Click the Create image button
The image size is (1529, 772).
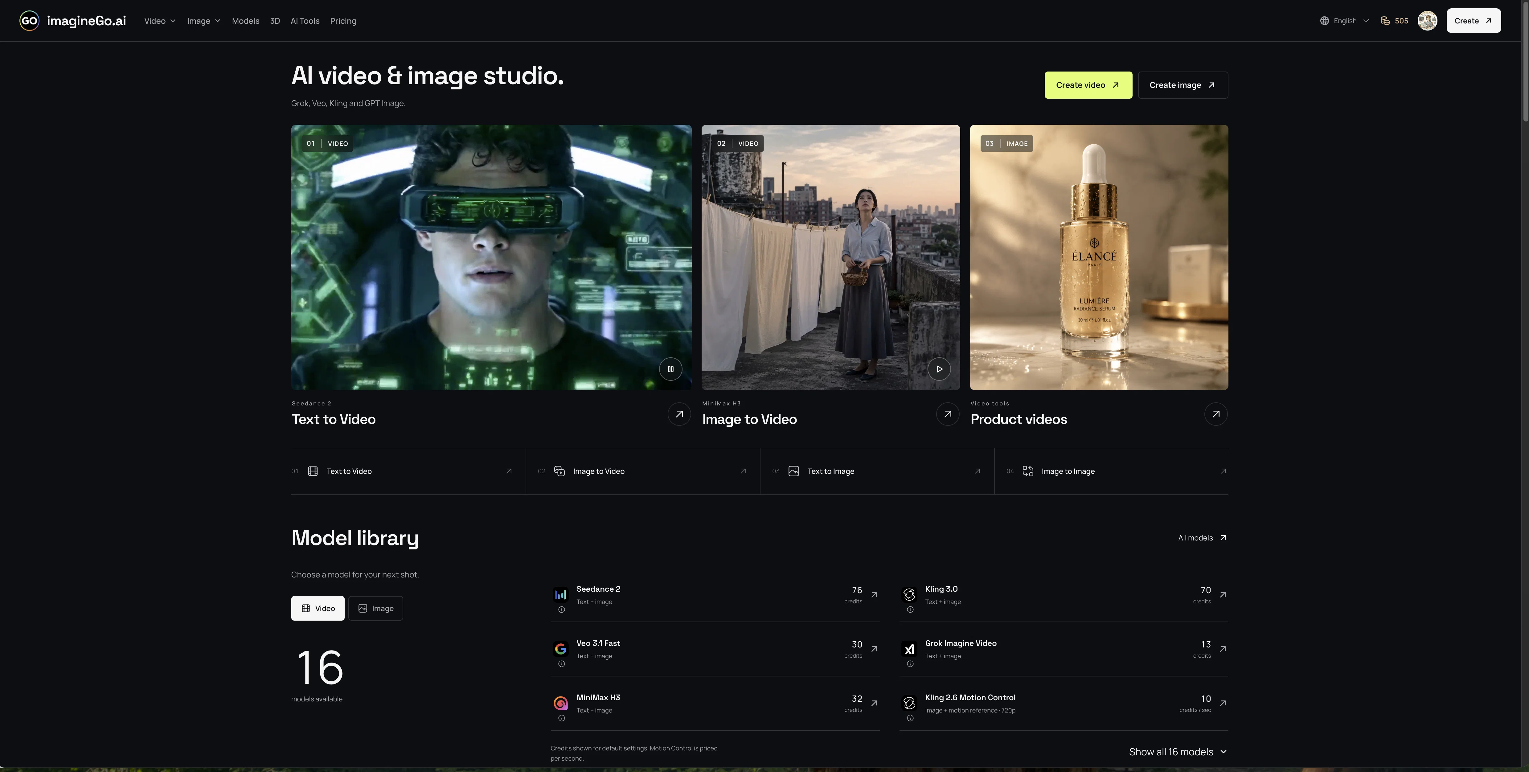click(1183, 85)
